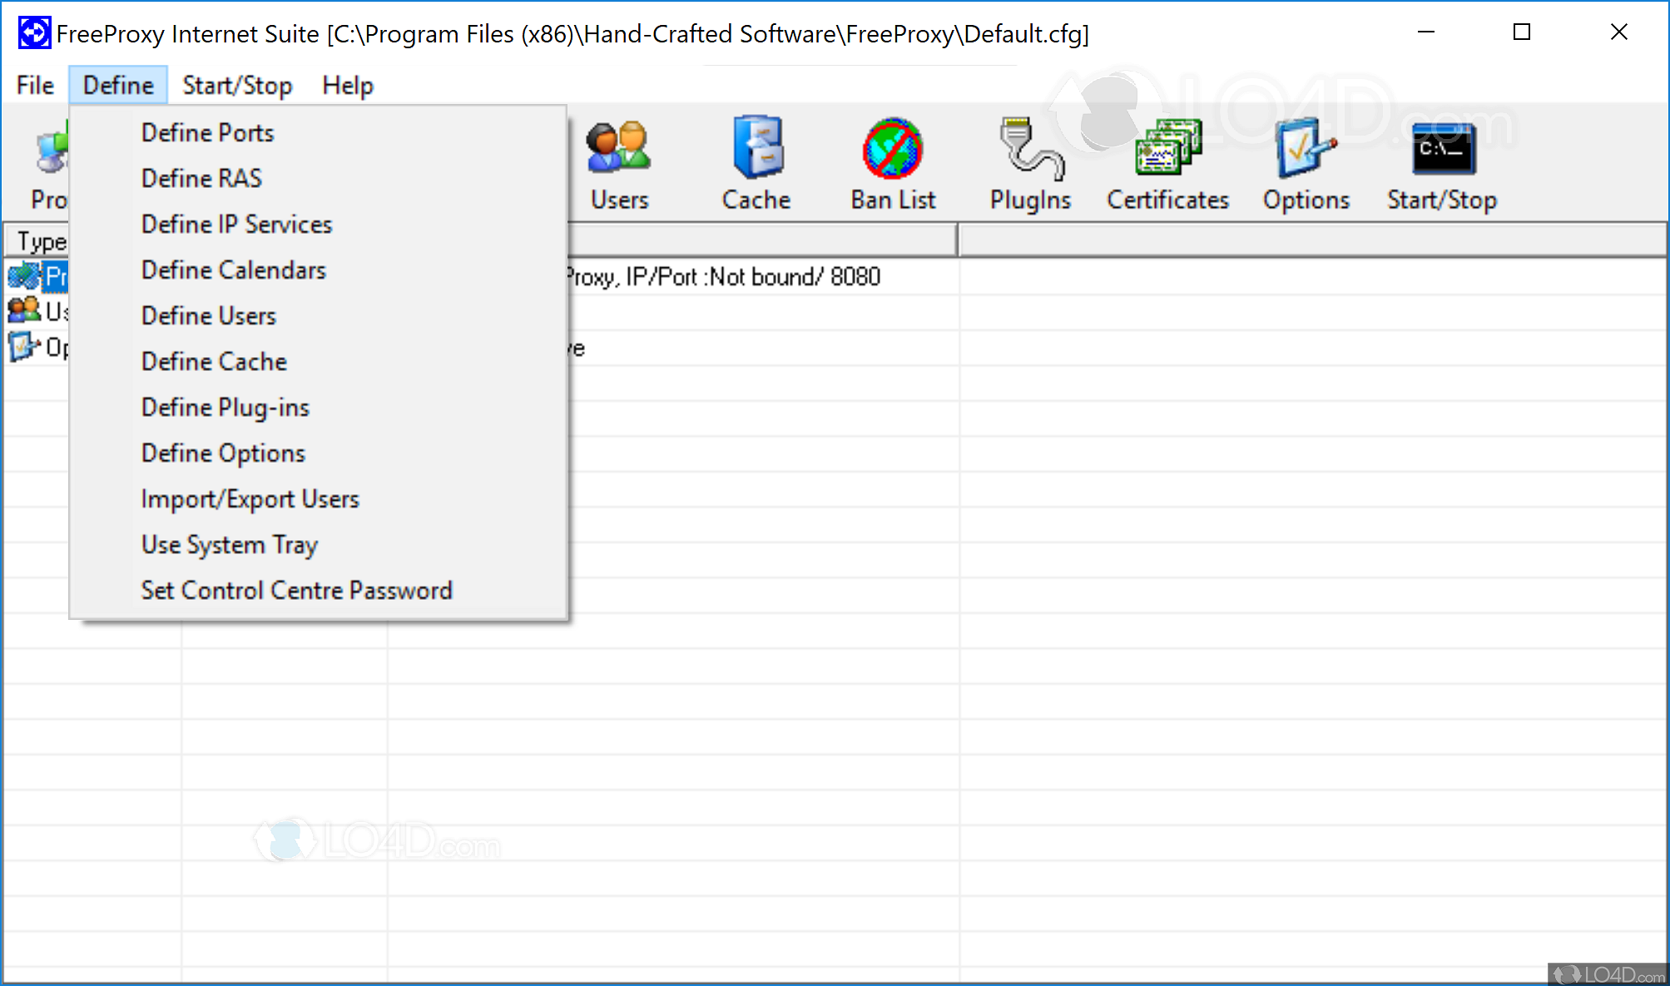Image resolution: width=1670 pixels, height=986 pixels.
Task: Choose Define Users menu entry
Action: point(318,315)
